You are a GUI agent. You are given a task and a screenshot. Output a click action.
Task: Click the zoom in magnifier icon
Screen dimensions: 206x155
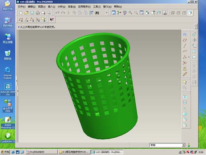point(130,13)
